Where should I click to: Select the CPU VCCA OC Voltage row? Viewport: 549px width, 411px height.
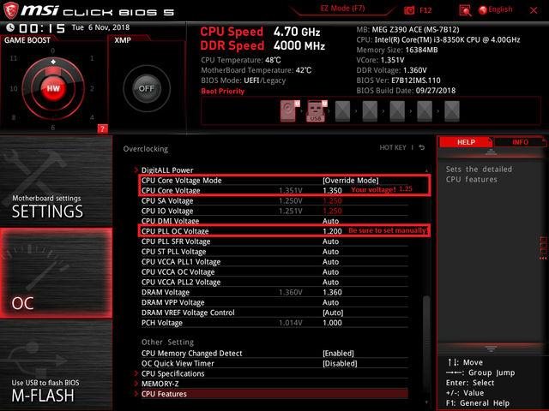[274, 271]
